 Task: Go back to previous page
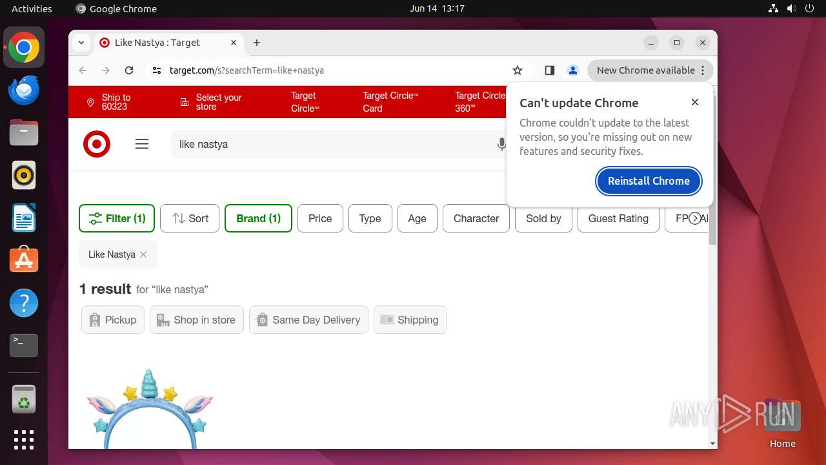pyautogui.click(x=83, y=70)
